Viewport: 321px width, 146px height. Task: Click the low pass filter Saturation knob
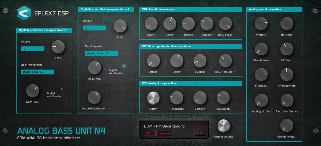pos(223,98)
